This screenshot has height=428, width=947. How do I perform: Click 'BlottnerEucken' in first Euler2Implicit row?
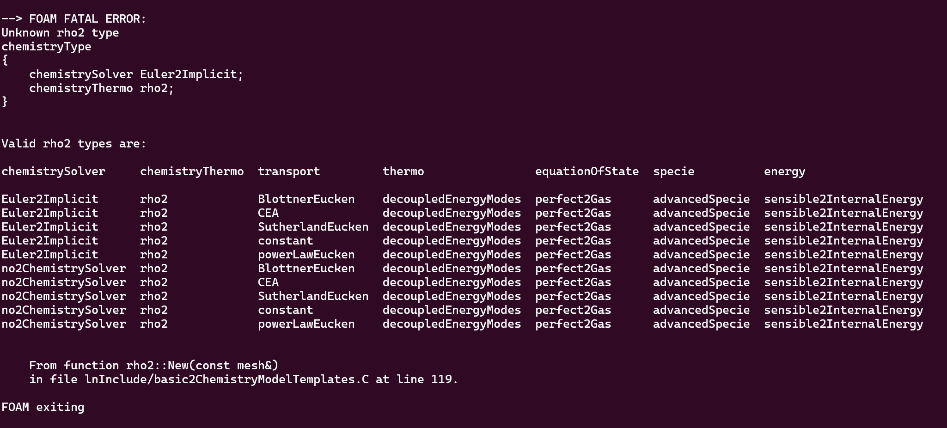coord(306,199)
